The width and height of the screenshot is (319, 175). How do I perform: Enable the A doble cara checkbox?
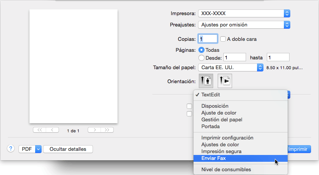pos(223,39)
